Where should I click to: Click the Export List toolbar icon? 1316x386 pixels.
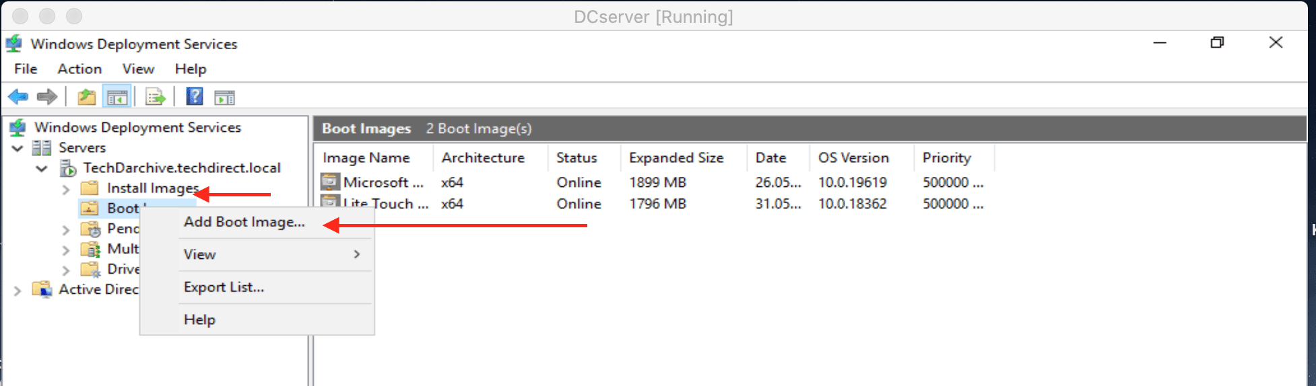[x=155, y=97]
